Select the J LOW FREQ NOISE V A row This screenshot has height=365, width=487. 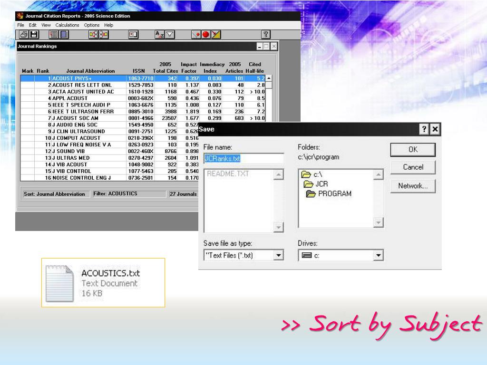tap(109, 144)
